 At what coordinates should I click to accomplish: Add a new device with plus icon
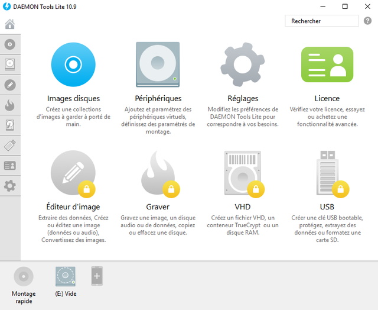(97, 276)
